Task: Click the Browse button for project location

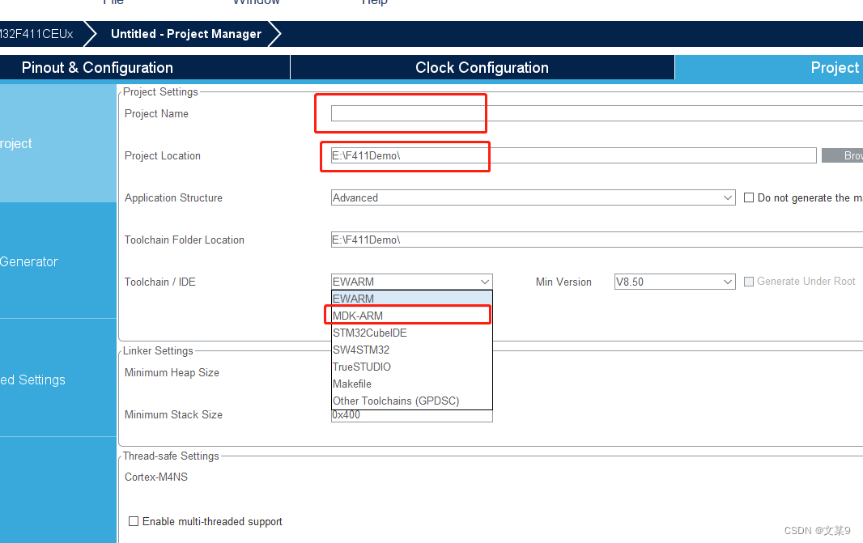Action: pos(842,155)
